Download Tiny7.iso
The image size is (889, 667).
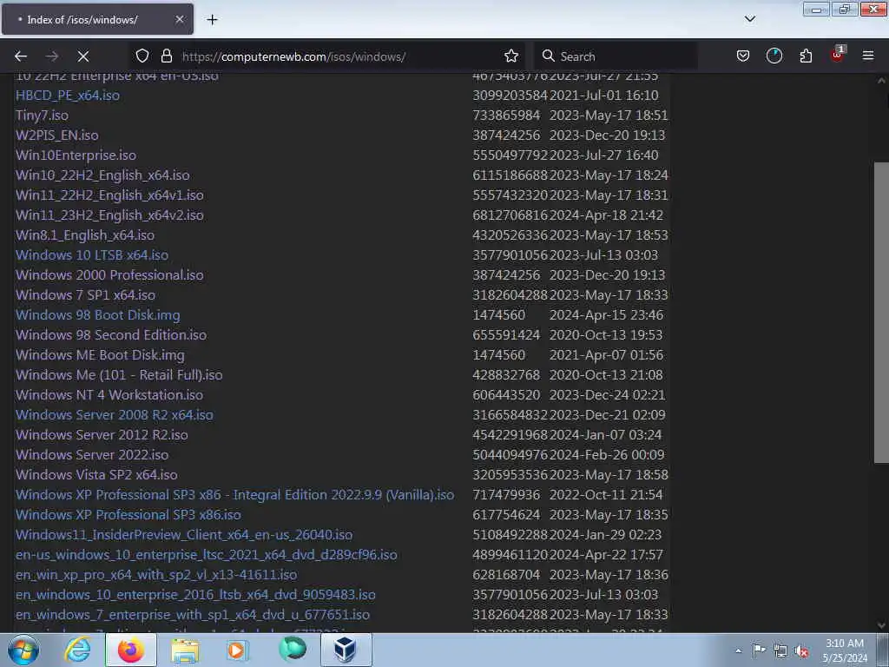click(x=42, y=116)
